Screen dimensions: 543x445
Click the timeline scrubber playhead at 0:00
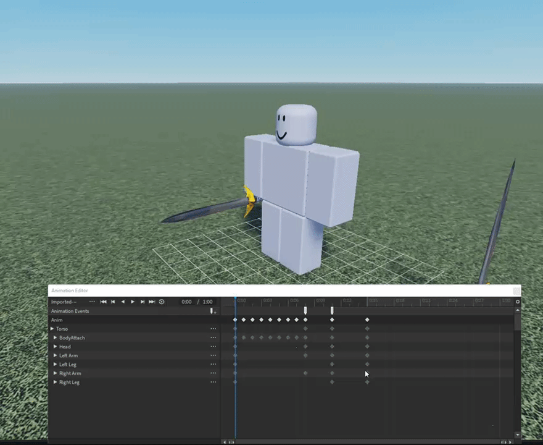[235, 299]
